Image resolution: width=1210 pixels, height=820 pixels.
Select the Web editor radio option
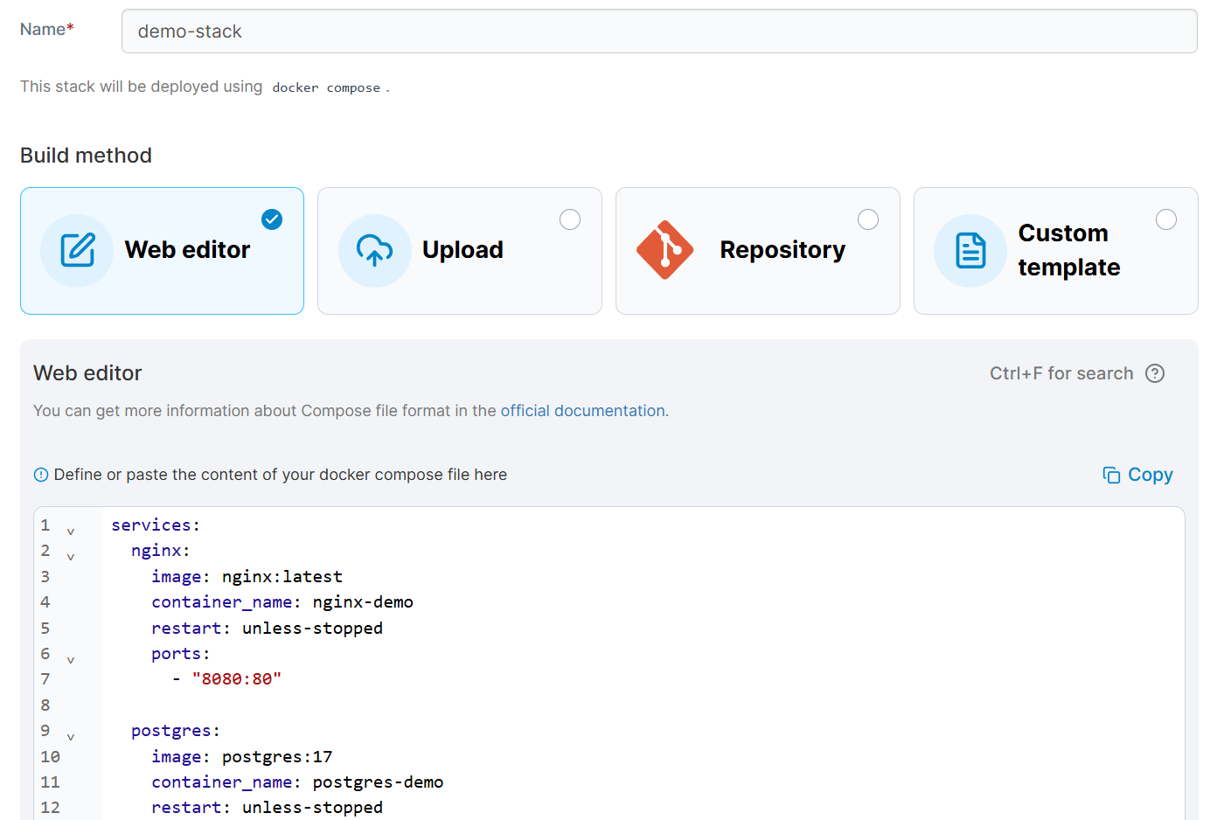click(x=272, y=219)
